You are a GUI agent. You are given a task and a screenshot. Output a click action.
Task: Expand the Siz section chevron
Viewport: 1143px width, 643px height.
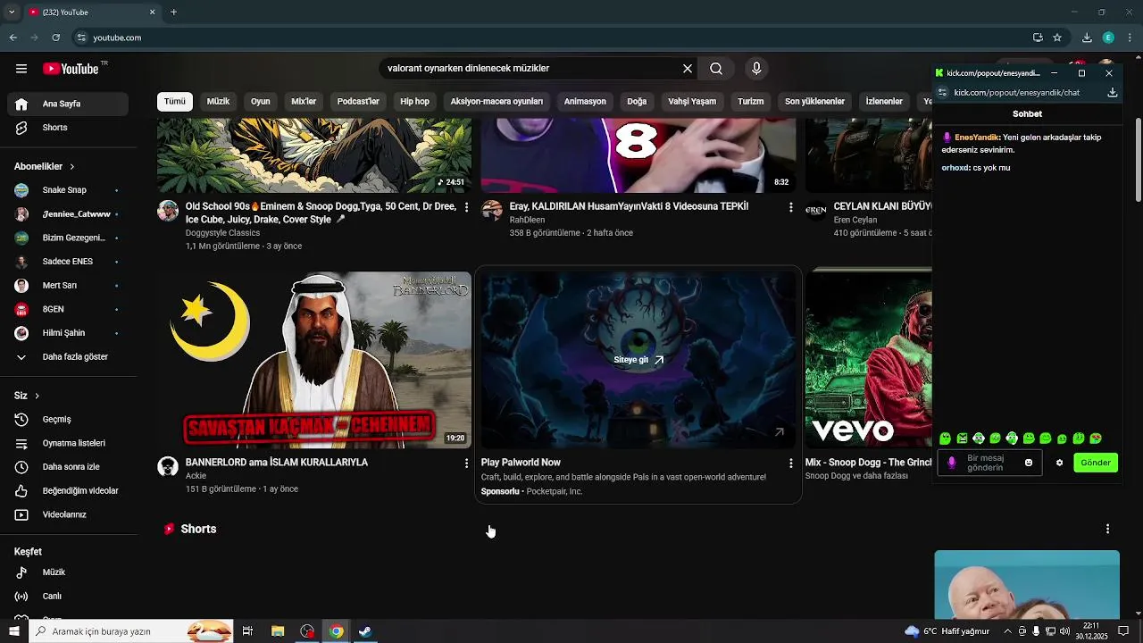coord(37,396)
